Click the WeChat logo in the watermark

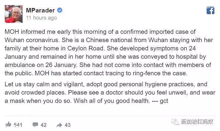click(x=175, y=122)
